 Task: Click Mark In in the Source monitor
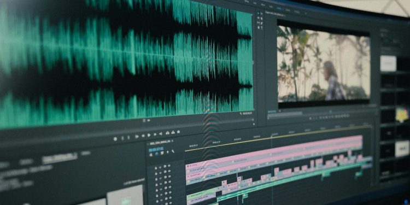(122, 138)
